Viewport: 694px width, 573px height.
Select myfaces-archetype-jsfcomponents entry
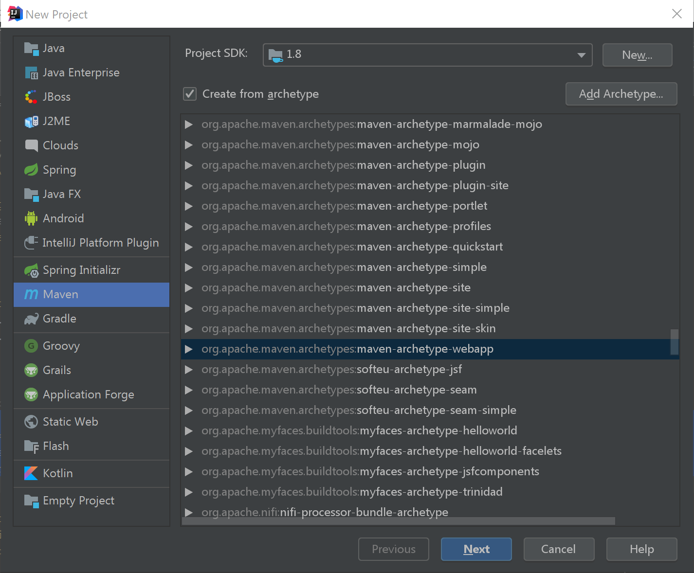click(430, 472)
